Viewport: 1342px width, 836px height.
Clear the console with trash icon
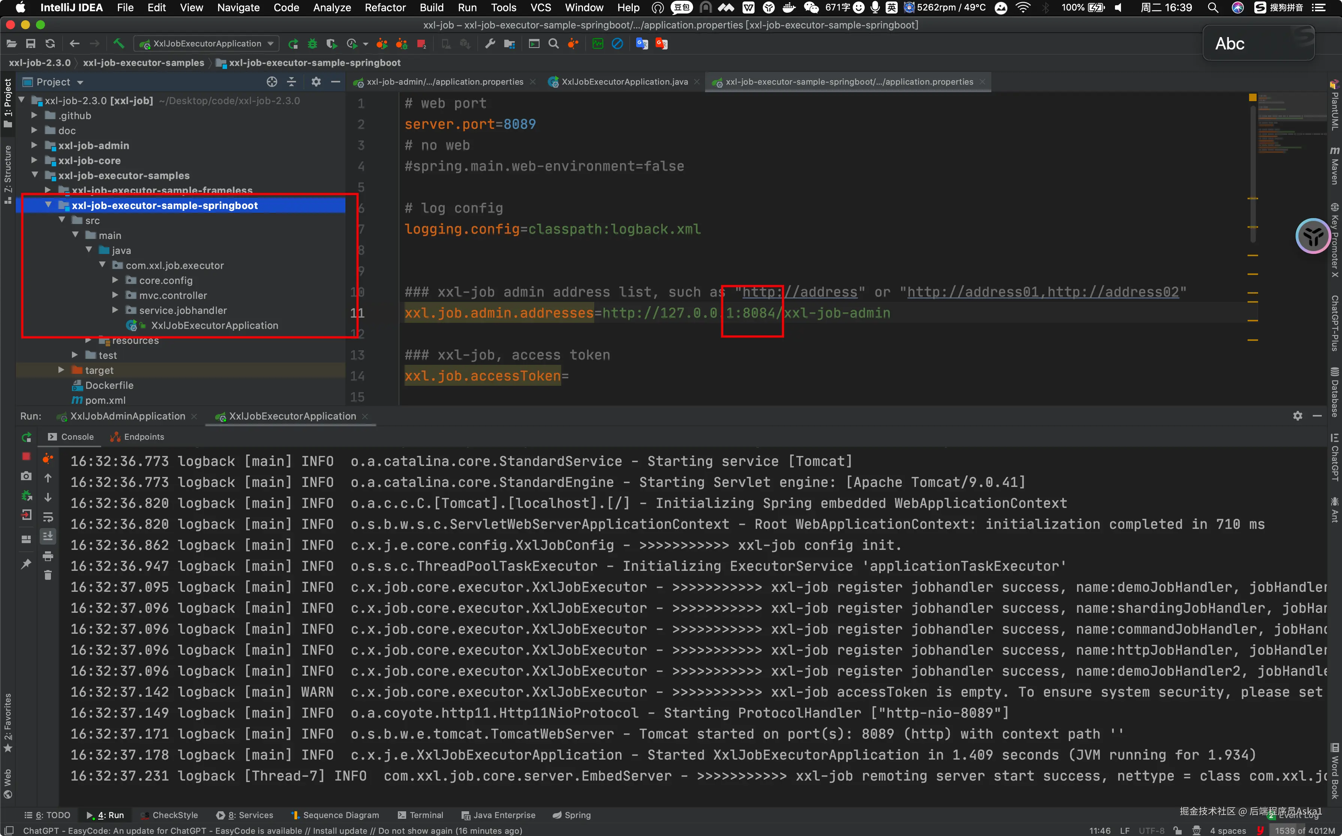pos(48,576)
